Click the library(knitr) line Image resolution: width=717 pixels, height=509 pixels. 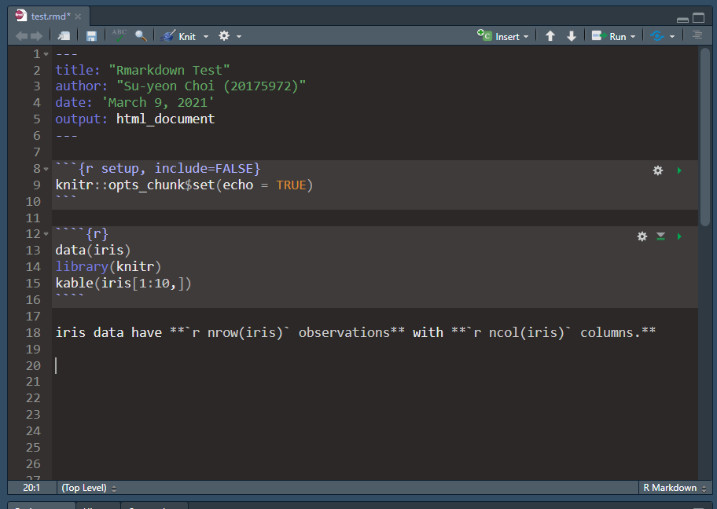pos(108,267)
